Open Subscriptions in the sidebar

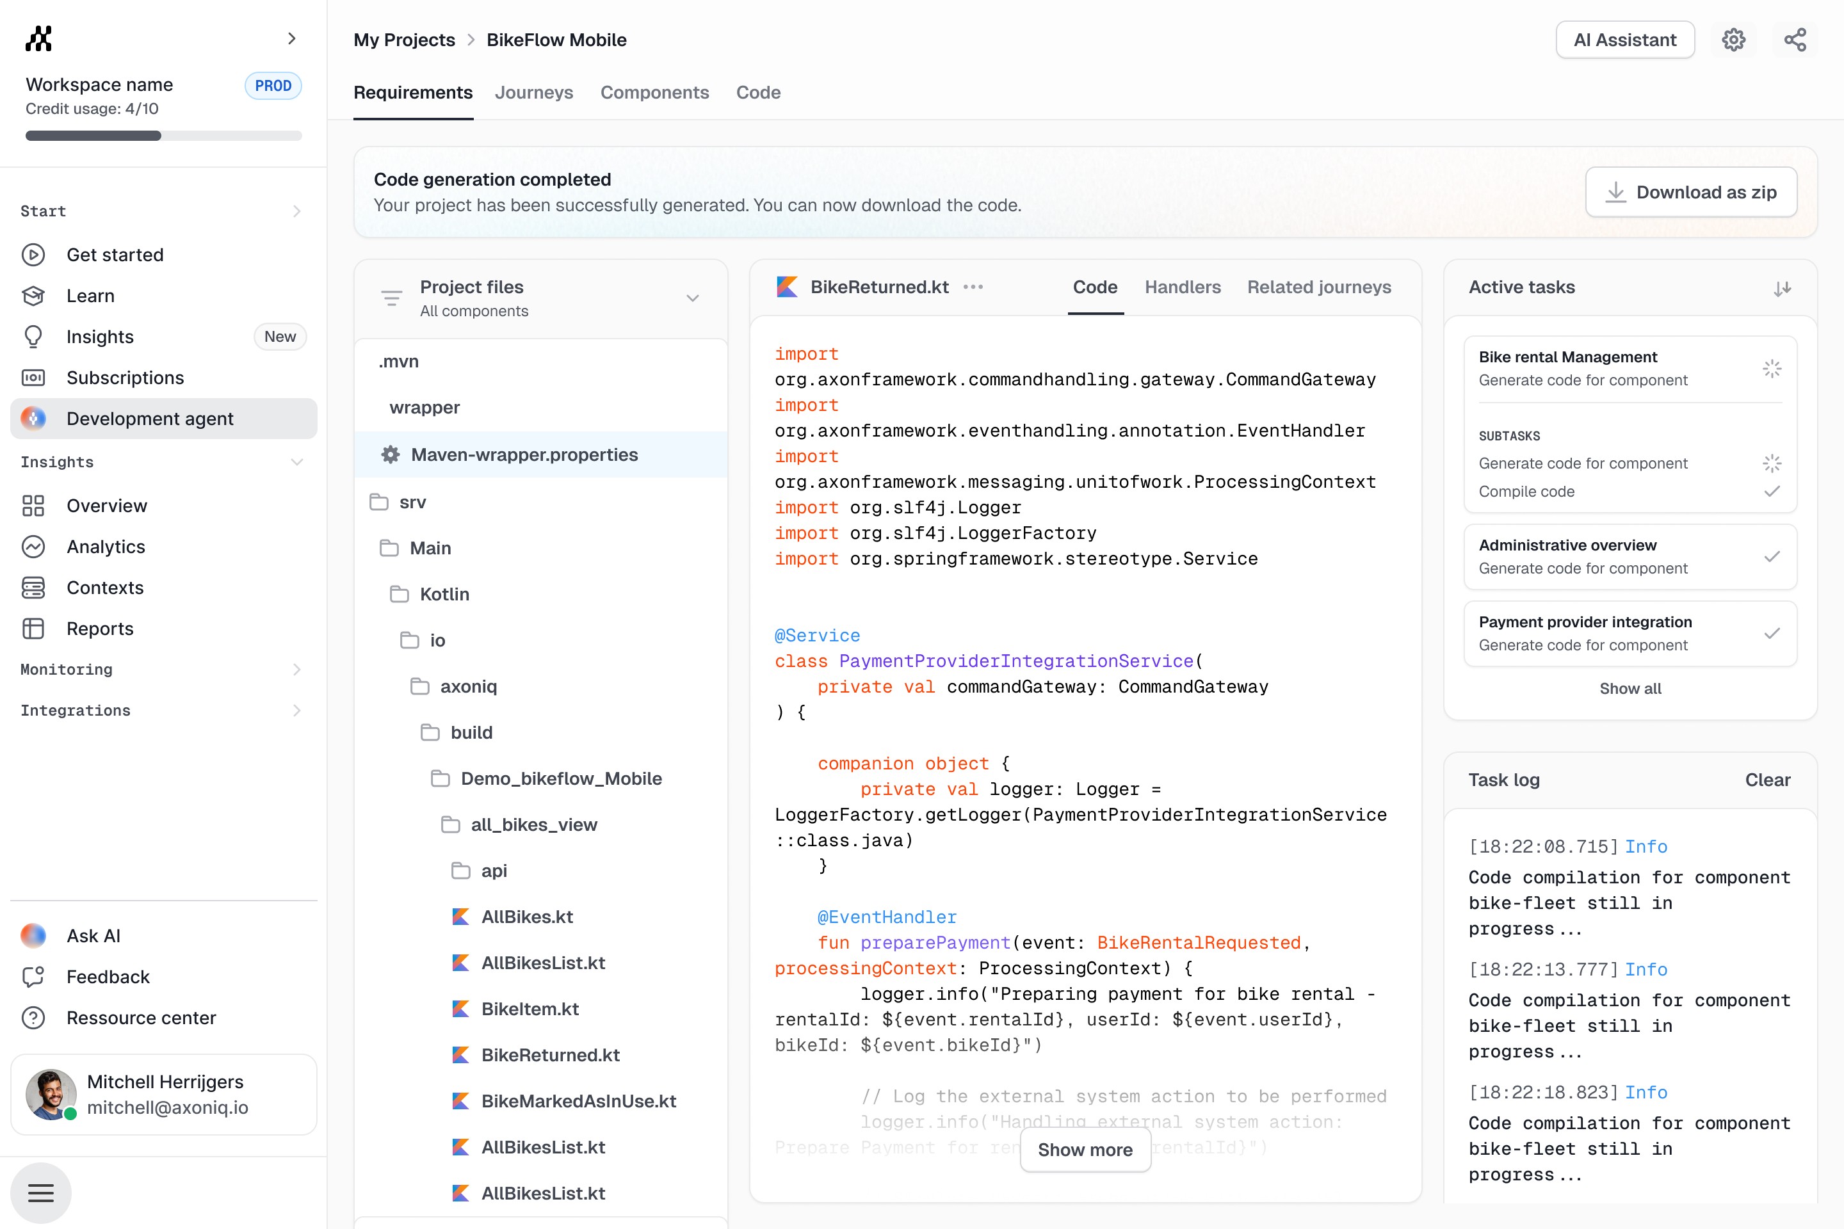125,377
